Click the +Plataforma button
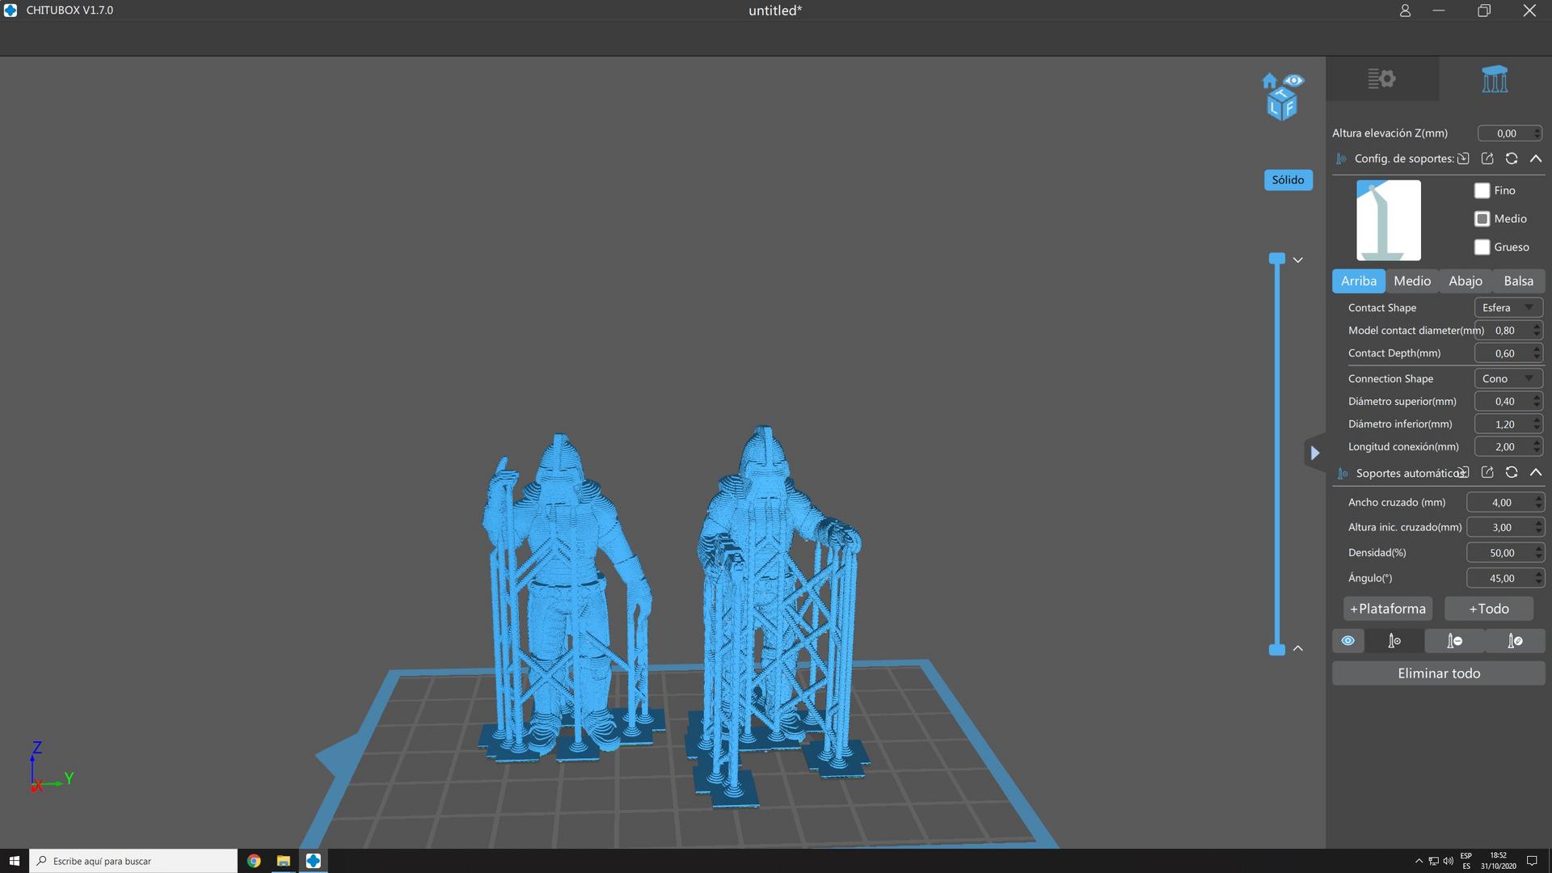1552x873 pixels. [x=1387, y=609]
